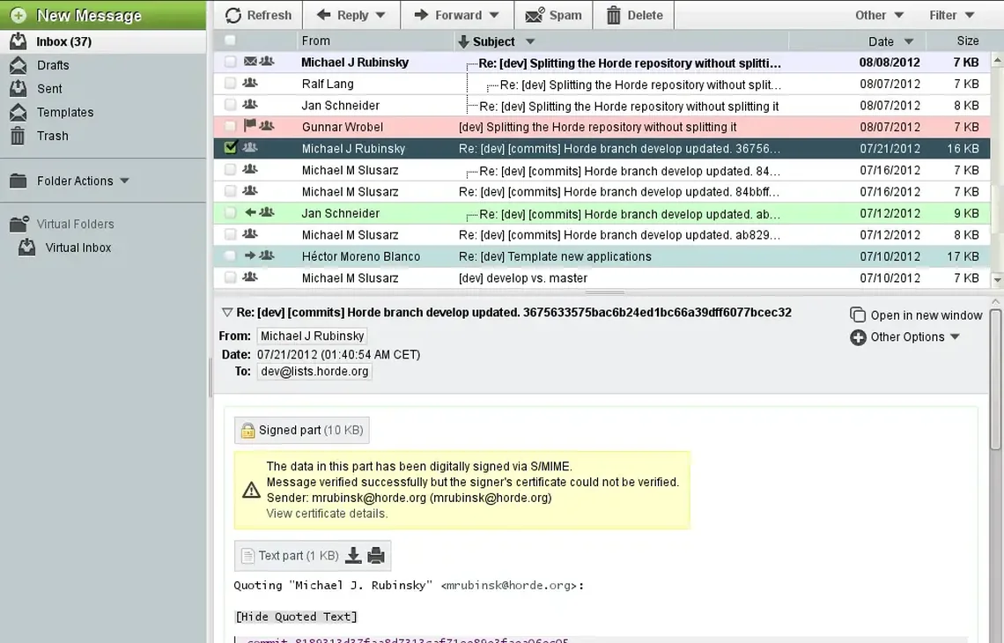
Task: Click the Refresh icon in toolbar
Action: (233, 15)
